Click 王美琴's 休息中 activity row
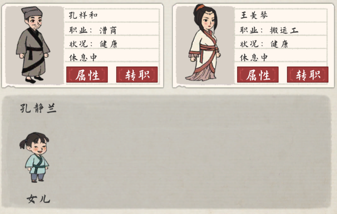 [281, 57]
